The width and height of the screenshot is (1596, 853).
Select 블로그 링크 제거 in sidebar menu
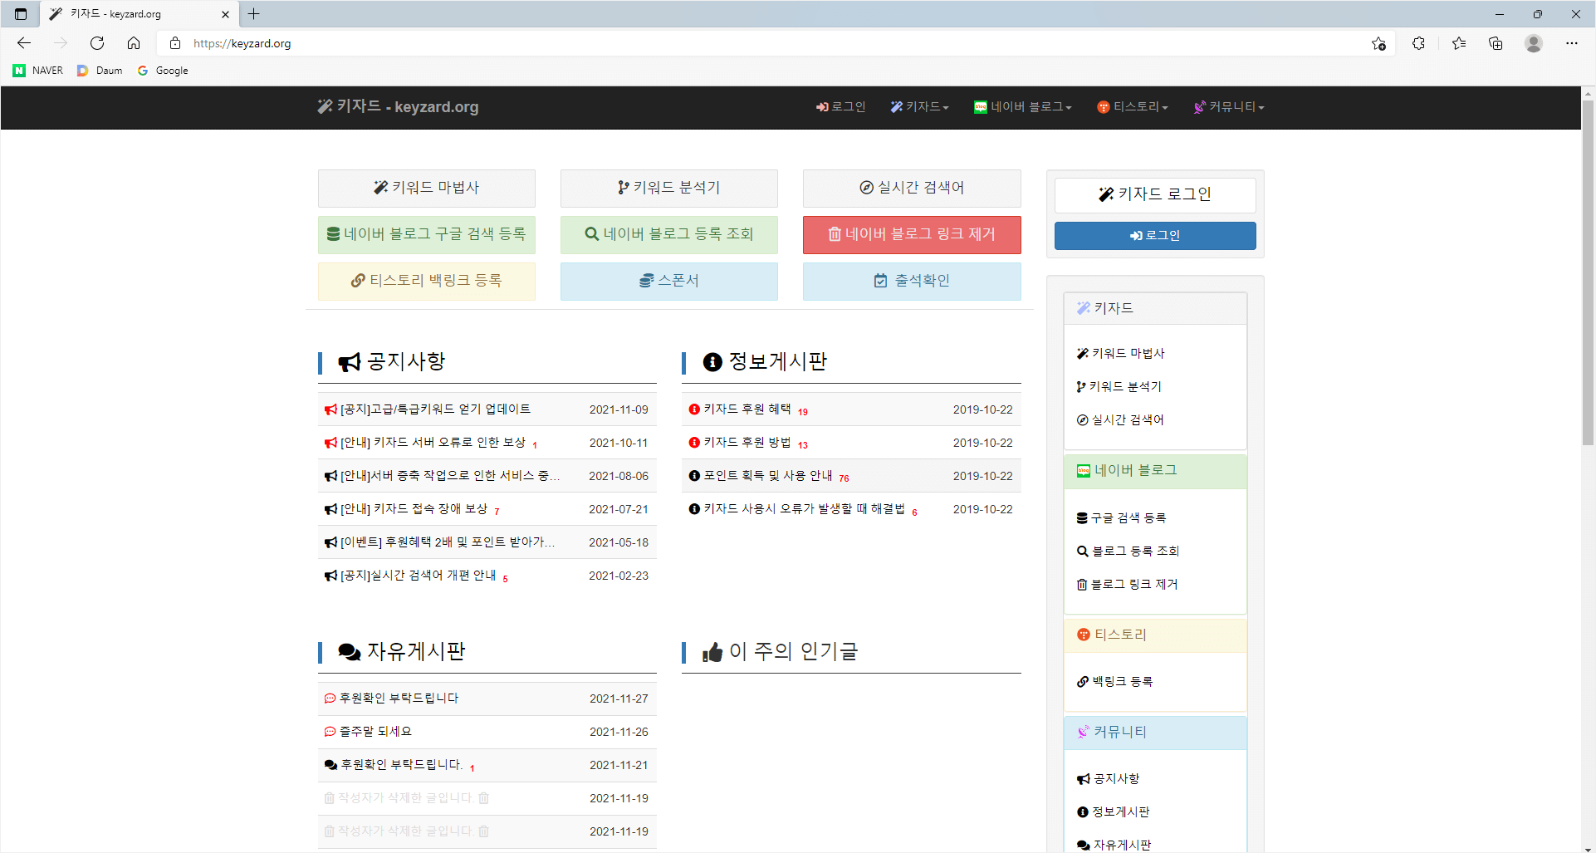[x=1127, y=585]
